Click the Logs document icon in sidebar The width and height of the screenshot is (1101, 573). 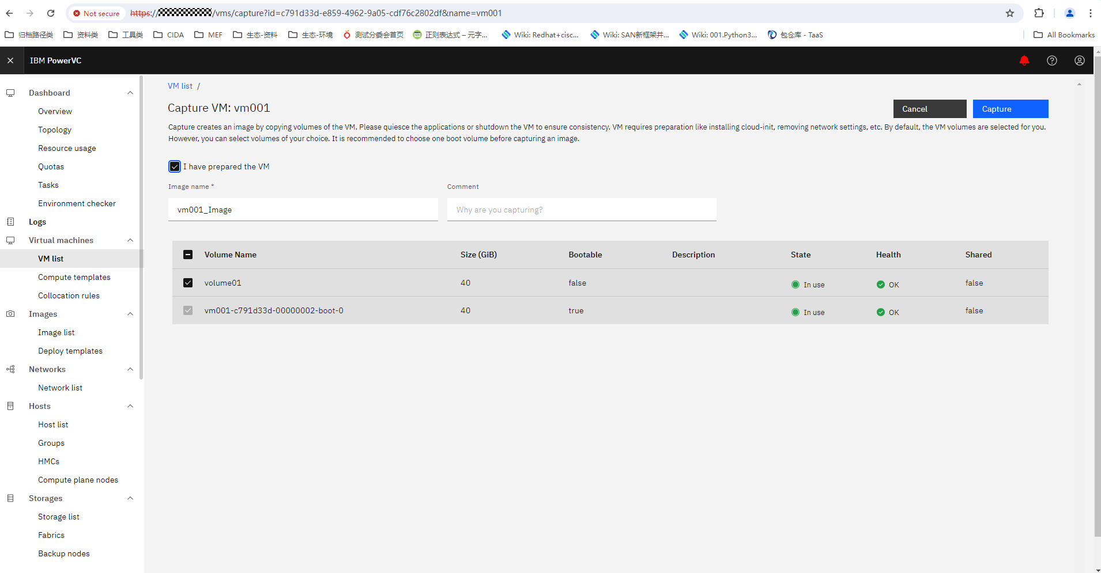click(x=10, y=222)
